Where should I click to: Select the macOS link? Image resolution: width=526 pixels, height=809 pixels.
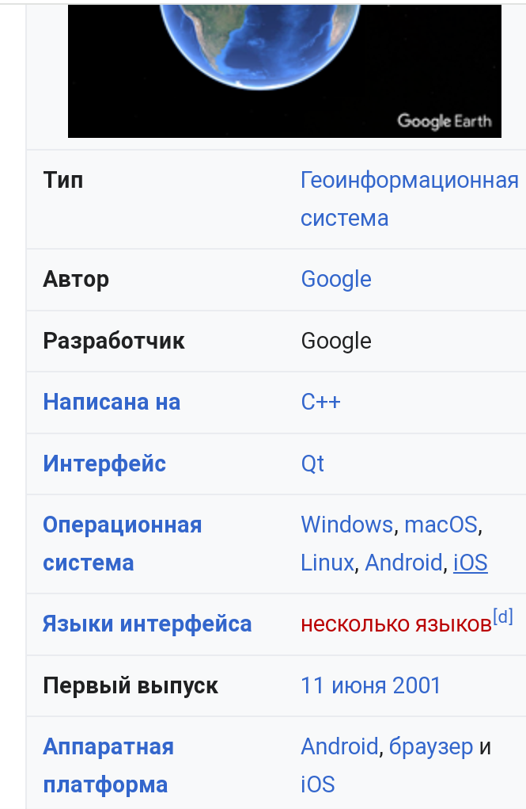pyautogui.click(x=441, y=525)
